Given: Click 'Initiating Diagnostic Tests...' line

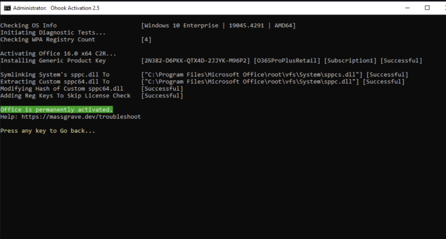Looking at the screenshot, I should (x=53, y=33).
